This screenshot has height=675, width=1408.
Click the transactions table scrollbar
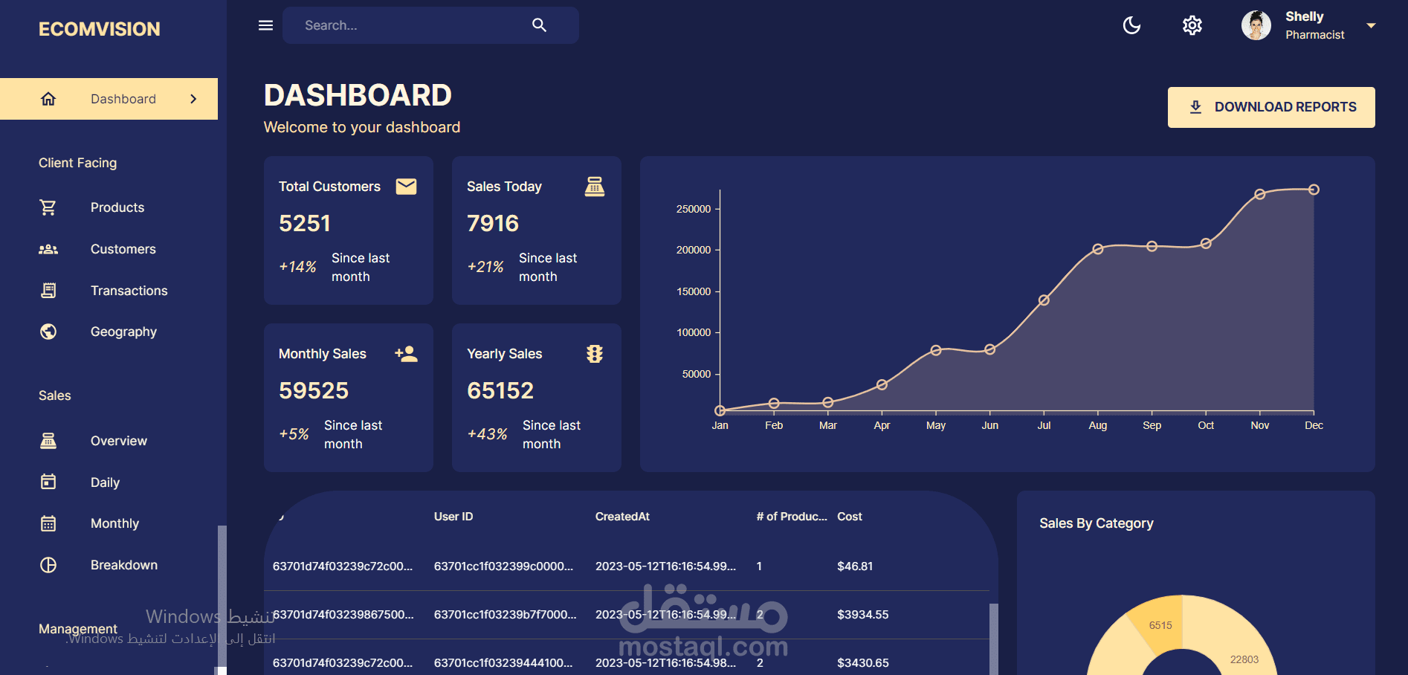(x=994, y=639)
